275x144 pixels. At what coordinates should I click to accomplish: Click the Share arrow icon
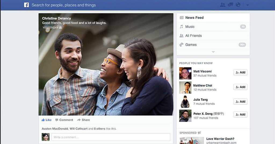pos(79,120)
